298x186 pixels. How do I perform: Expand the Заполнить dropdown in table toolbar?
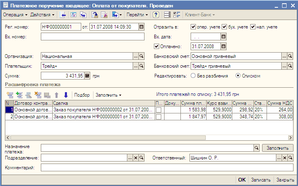click(108, 95)
